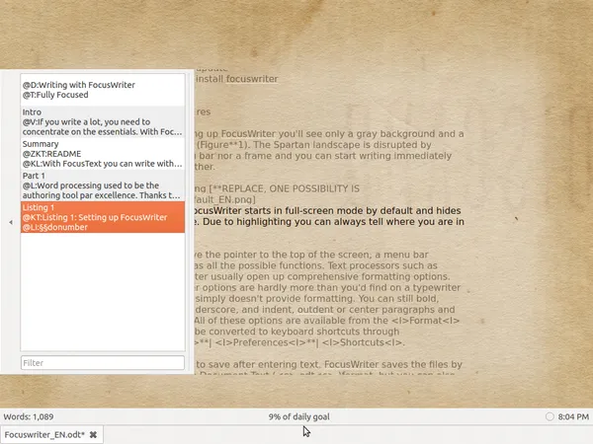Image resolution: width=593 pixels, height=444 pixels.
Task: Click the 9% of daily goal status
Action: (x=298, y=416)
